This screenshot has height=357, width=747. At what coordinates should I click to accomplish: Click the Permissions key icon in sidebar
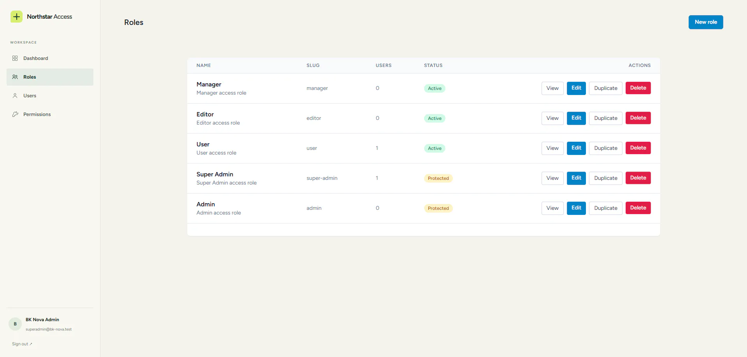point(15,114)
